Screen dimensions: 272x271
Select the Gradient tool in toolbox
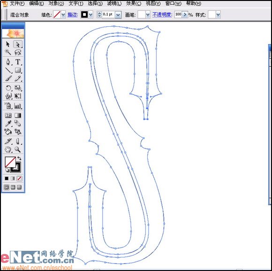[18, 116]
